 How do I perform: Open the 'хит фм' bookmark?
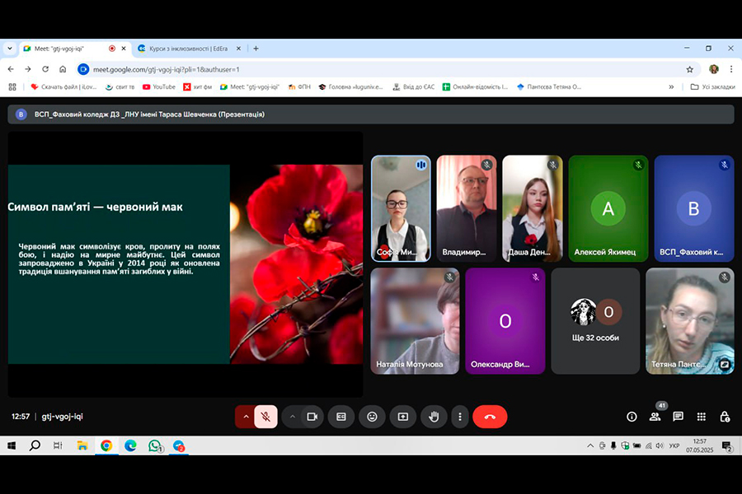tap(198, 87)
